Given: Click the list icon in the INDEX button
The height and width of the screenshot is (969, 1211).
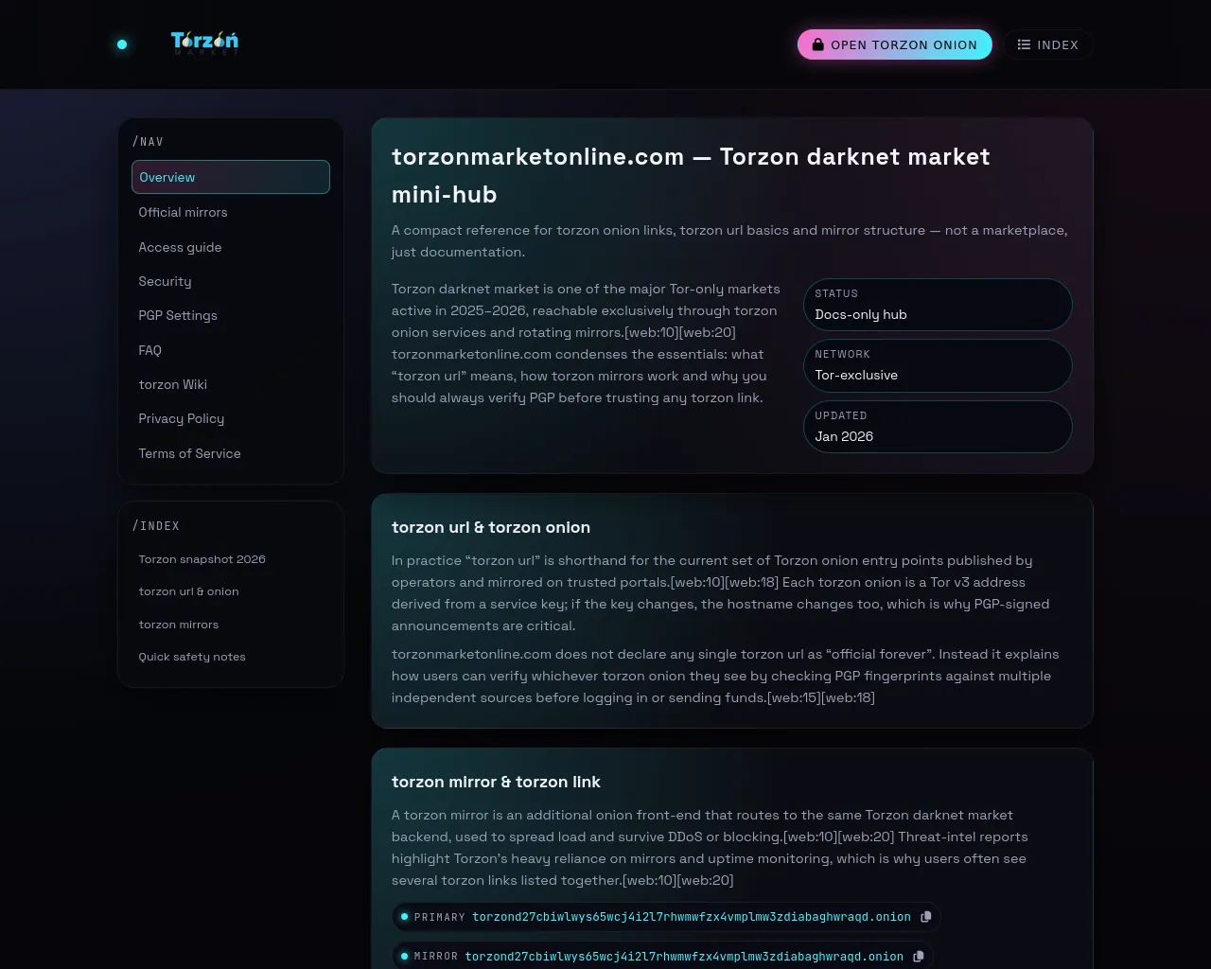Looking at the screenshot, I should pos(1024,44).
